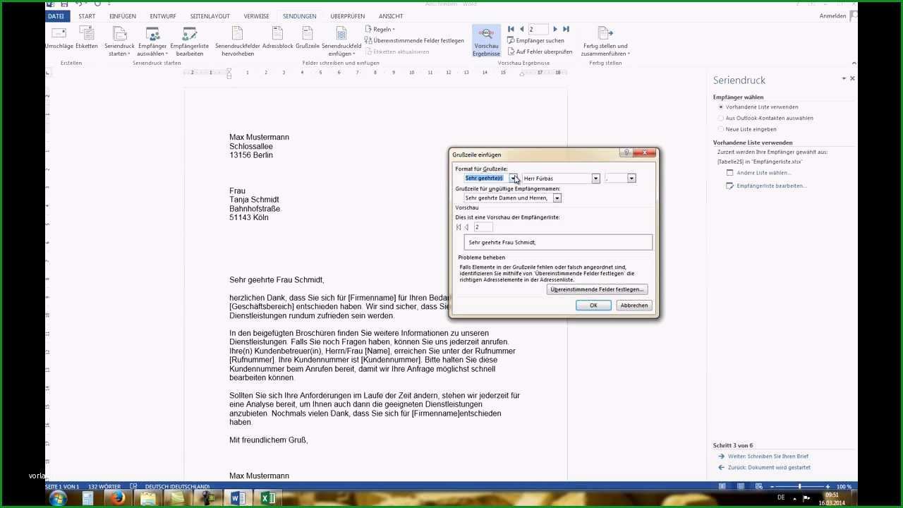Select Neue Liste eingeben option
The image size is (903, 508).
coord(720,129)
